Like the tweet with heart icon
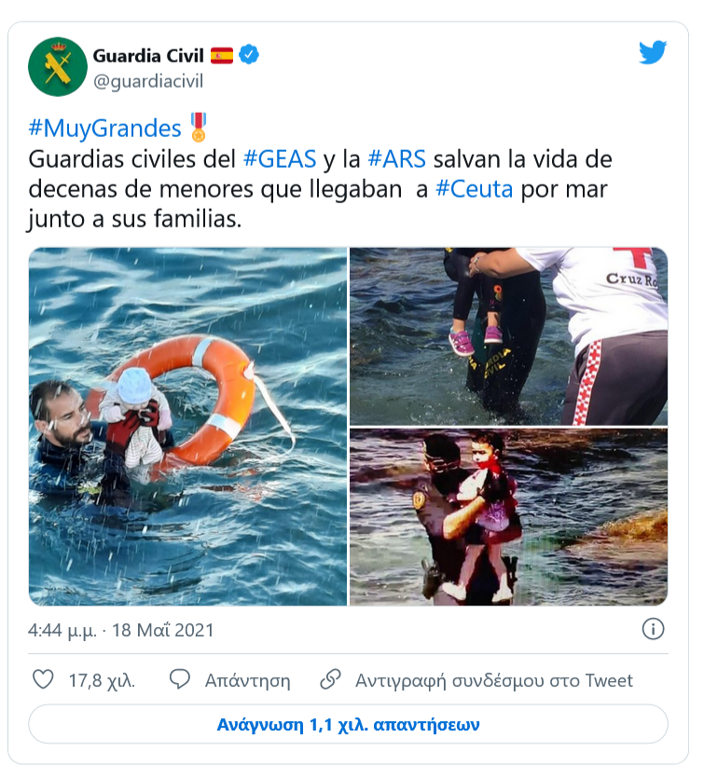This screenshot has width=704, height=778. [43, 679]
